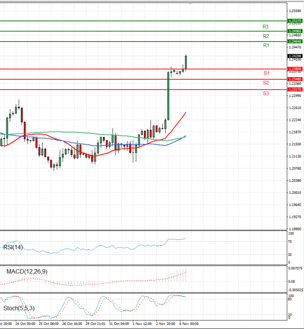This screenshot has width=304, height=329.
Task: Click the 1.22610 axis value
Action: tap(295, 108)
